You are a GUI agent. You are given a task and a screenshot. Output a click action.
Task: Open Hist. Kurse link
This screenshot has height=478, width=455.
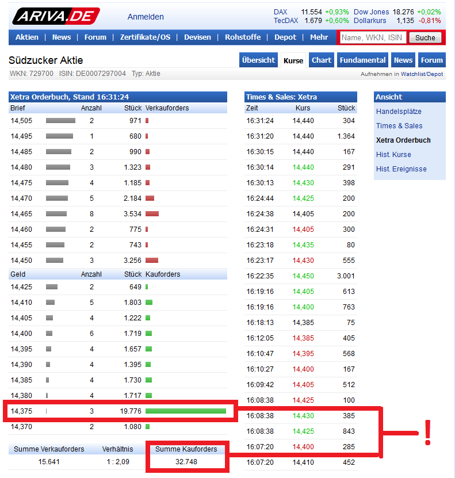(393, 155)
